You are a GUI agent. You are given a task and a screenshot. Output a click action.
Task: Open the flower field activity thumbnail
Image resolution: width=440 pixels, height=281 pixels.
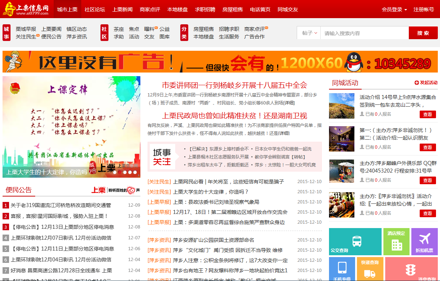pos(342,106)
